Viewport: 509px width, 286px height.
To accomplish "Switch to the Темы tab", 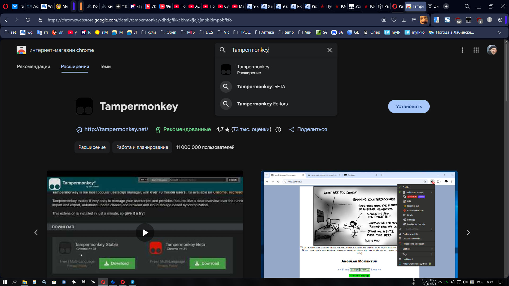I will [106, 66].
